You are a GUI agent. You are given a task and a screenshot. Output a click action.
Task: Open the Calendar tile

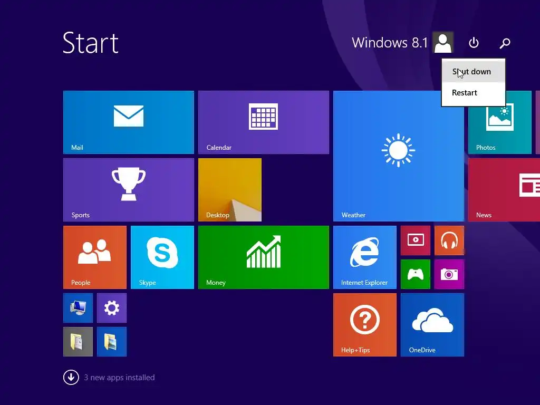[264, 122]
